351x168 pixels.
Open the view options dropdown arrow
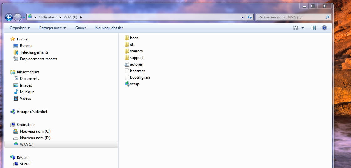[303, 28]
